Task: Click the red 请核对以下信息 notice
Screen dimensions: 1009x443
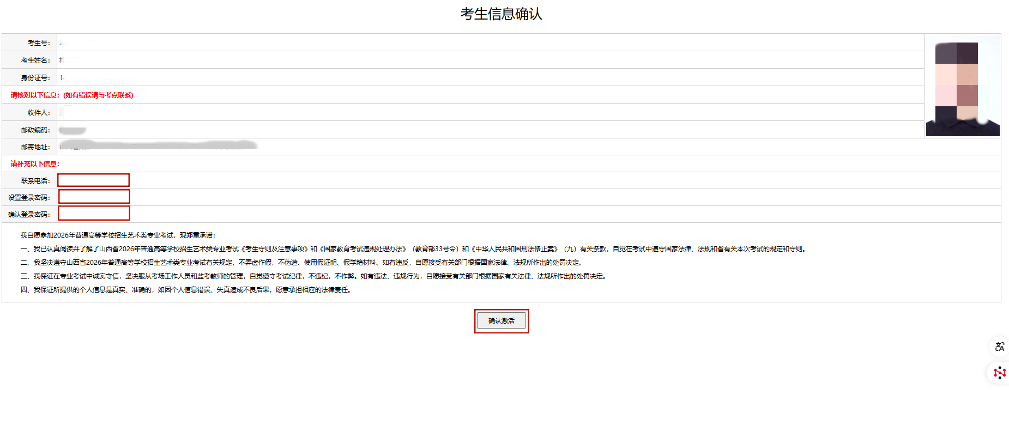Action: pyautogui.click(x=72, y=95)
